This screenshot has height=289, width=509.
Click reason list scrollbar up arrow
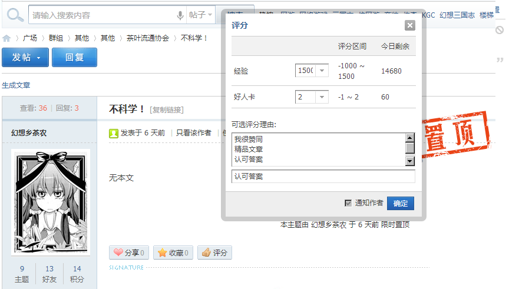click(410, 138)
